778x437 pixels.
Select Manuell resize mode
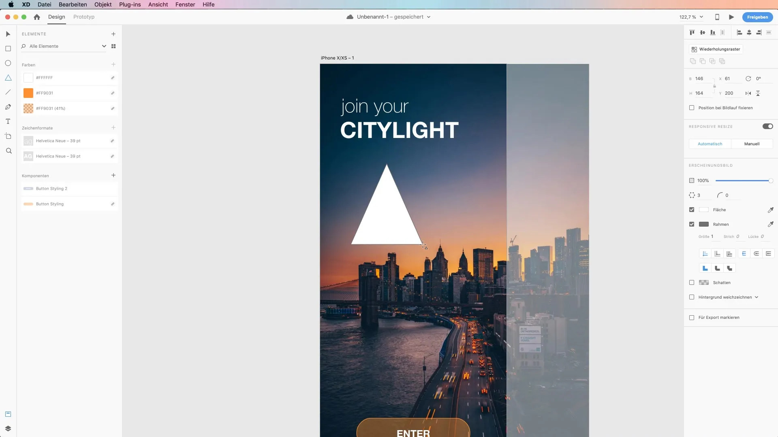tap(752, 144)
